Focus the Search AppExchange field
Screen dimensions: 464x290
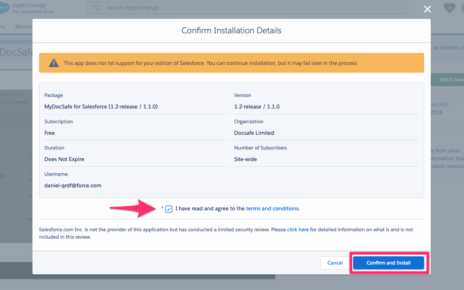pos(247,8)
